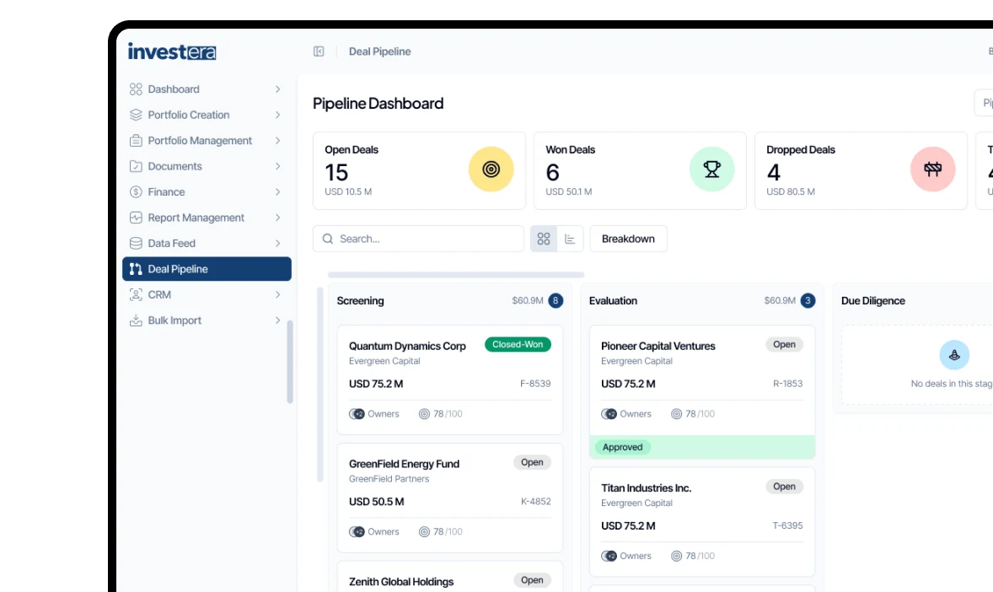Expand the CRM chevron
This screenshot has height=592, width=993.
coord(277,294)
